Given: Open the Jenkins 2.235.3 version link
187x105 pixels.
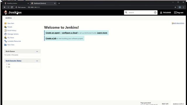Looking at the screenshot, I should [x=178, y=104].
